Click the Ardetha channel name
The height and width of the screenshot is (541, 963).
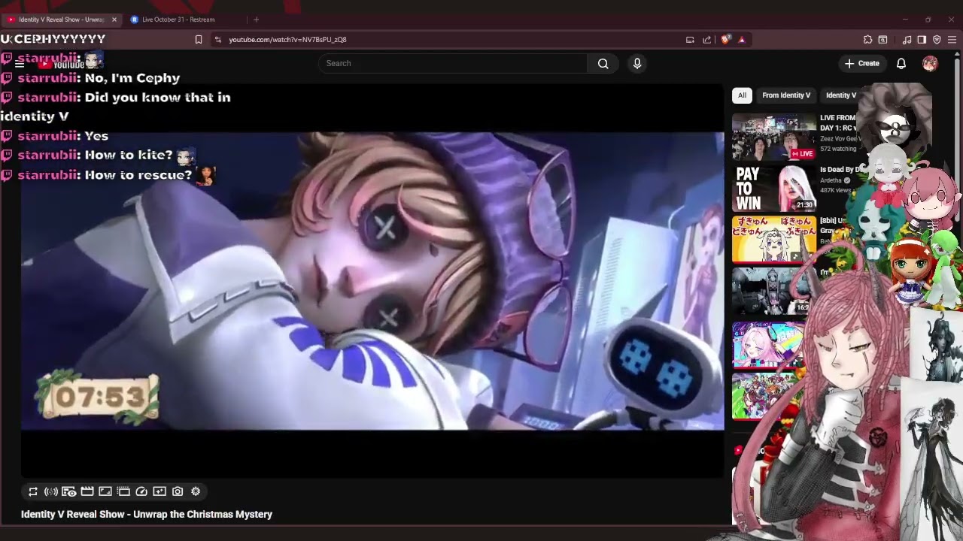pyautogui.click(x=831, y=180)
